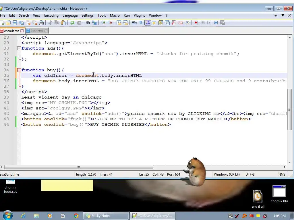Click the Copy toolbar icon

pyautogui.click(x=57, y=23)
